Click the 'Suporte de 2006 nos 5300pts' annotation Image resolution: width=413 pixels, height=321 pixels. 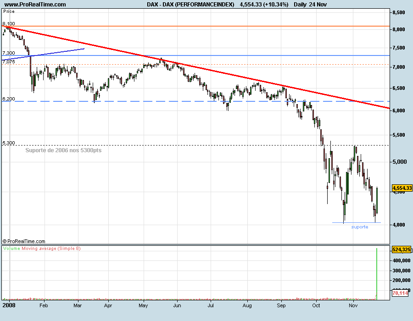coord(63,150)
